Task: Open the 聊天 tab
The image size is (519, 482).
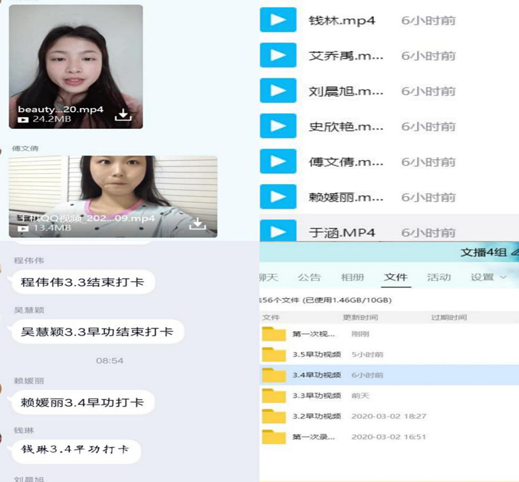Action: [x=269, y=277]
